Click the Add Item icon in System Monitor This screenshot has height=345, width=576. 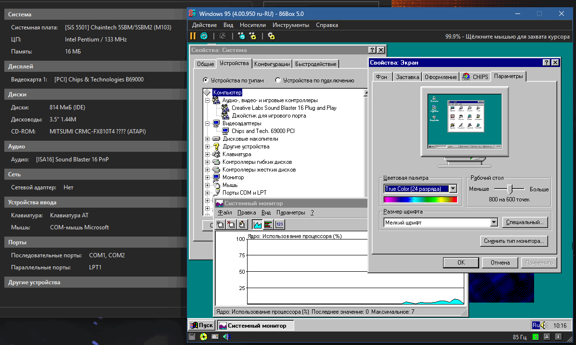[220, 224]
